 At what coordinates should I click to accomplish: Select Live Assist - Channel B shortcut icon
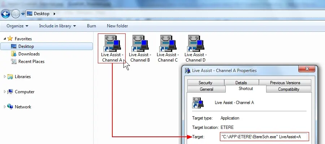coord(140,44)
